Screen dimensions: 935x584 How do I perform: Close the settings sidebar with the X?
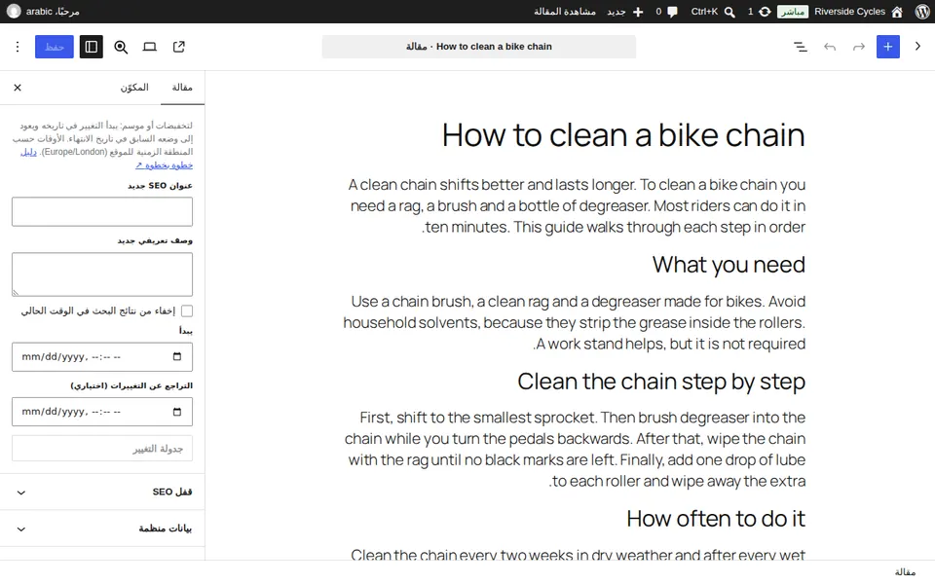click(18, 88)
